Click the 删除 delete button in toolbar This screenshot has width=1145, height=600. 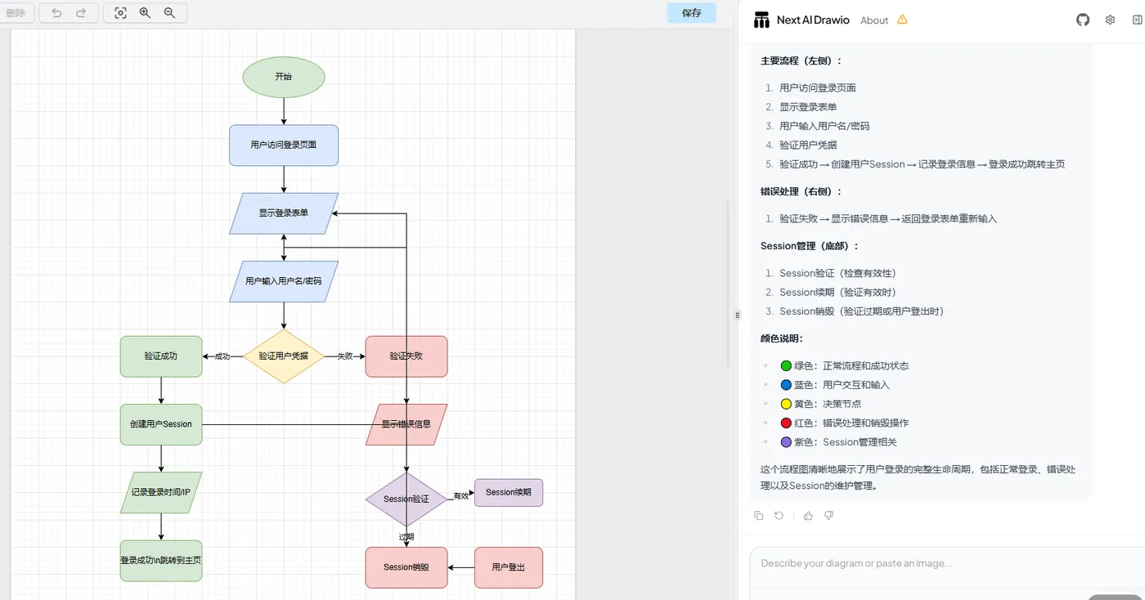(x=16, y=13)
